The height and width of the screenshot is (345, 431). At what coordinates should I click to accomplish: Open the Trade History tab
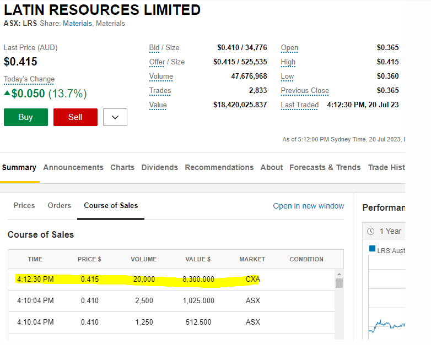coord(386,167)
